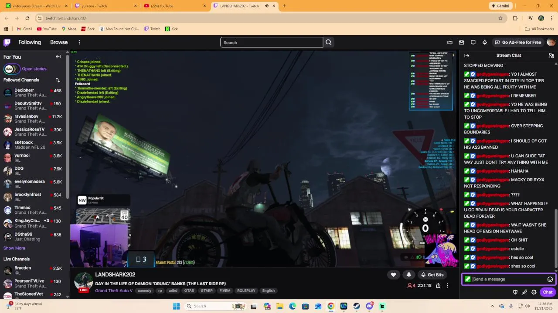Open the Browse page
The height and width of the screenshot is (313, 558).
pyautogui.click(x=59, y=42)
